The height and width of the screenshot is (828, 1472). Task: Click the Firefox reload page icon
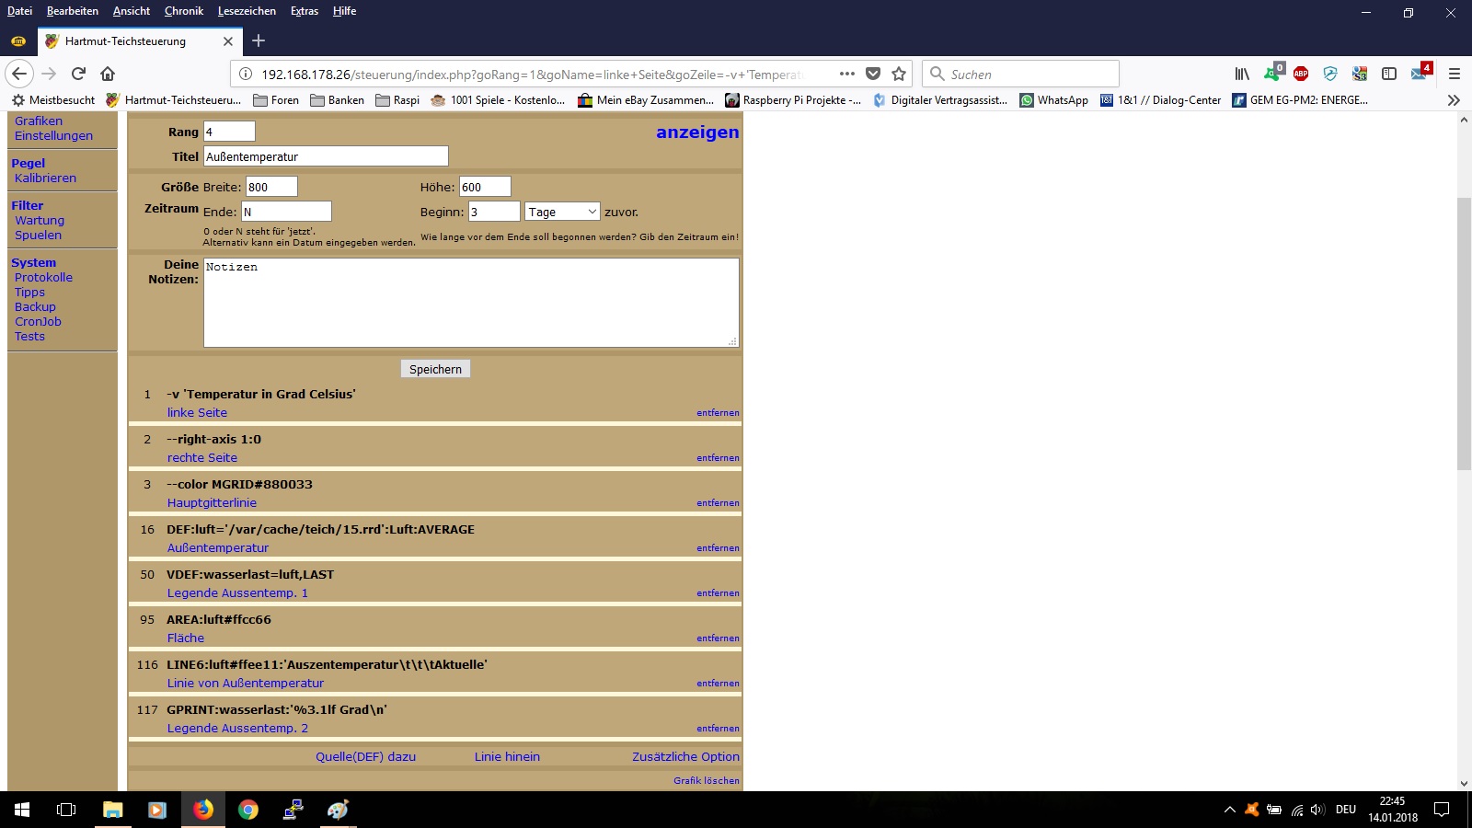point(78,74)
